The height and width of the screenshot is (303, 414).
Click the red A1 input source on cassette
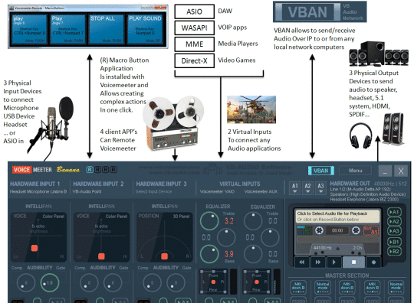click(371, 230)
